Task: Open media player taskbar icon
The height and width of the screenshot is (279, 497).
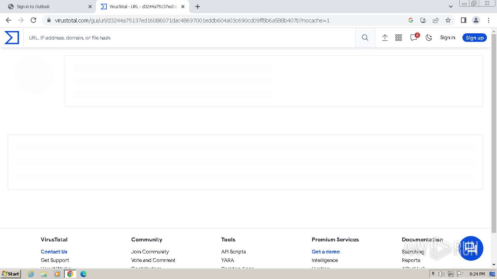Action: click(x=57, y=274)
